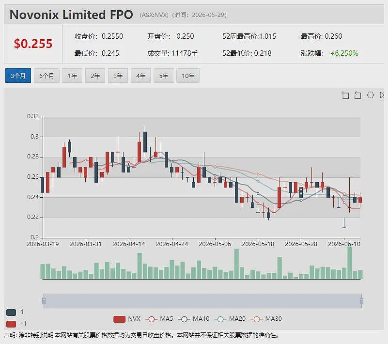This screenshot has width=388, height=344.
Task: Click the zoom reset back-arrow icon
Action: point(357,95)
